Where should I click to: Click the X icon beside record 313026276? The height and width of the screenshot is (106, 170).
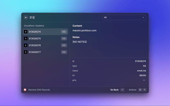(25, 45)
